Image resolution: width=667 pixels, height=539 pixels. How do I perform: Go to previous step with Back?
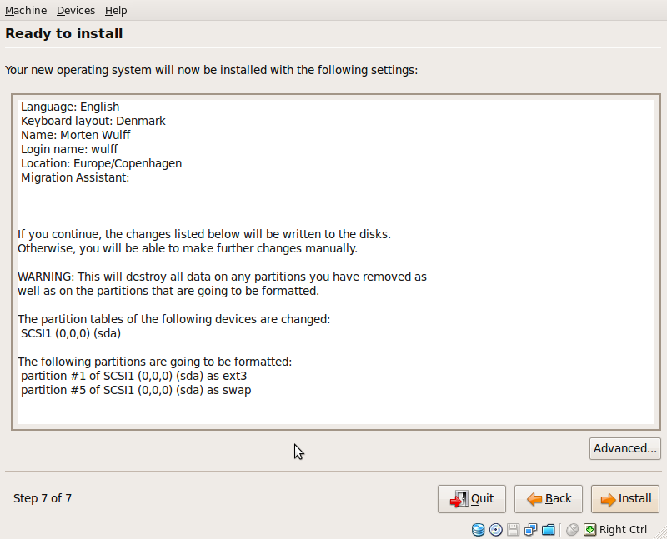click(549, 499)
